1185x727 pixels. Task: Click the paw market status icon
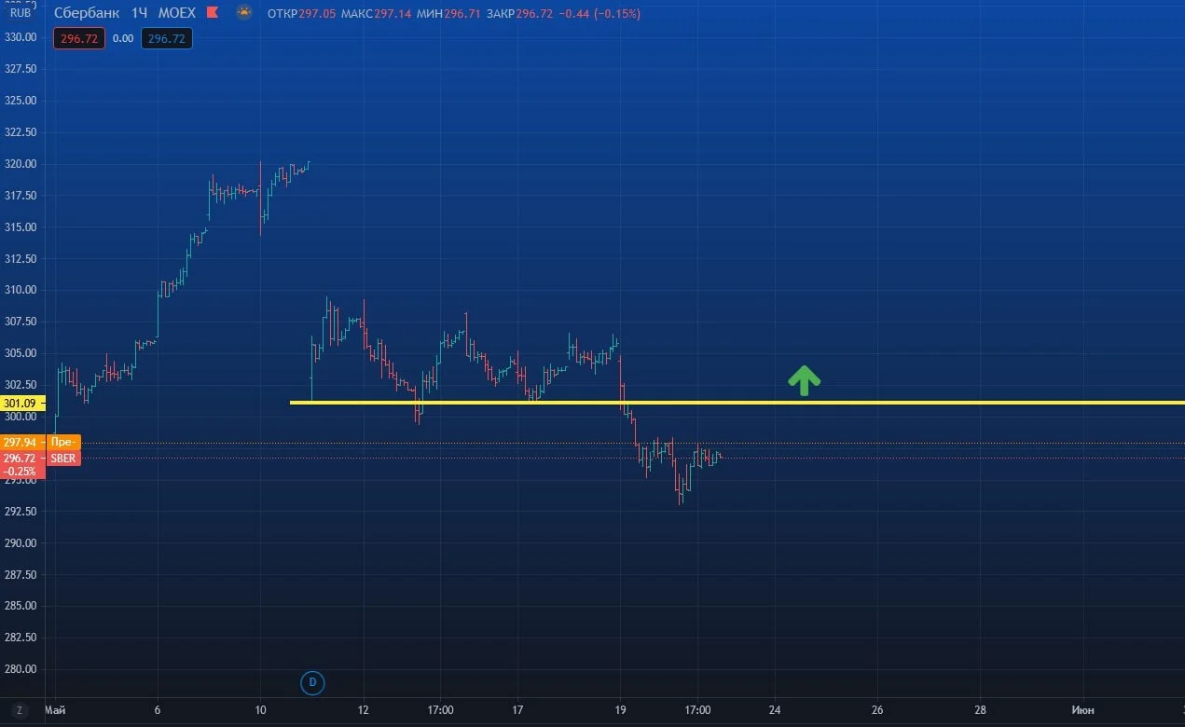pos(244,13)
